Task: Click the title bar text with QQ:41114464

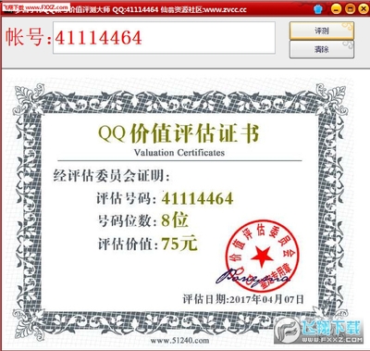Action: point(135,9)
